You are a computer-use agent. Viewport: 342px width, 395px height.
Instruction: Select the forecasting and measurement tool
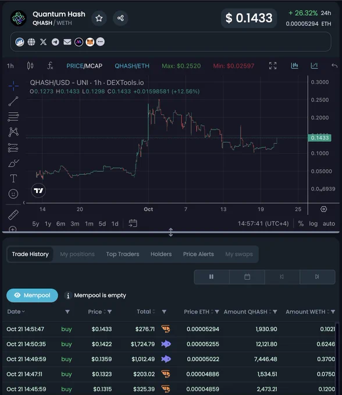point(13,148)
